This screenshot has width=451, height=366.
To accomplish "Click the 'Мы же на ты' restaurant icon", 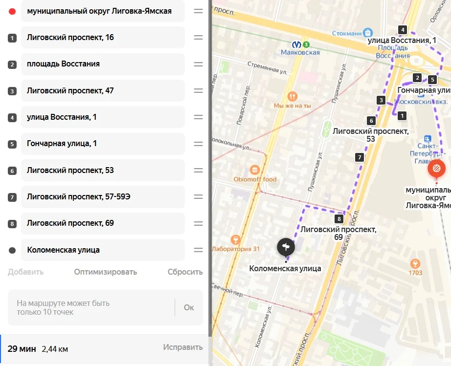I will click(292, 96).
